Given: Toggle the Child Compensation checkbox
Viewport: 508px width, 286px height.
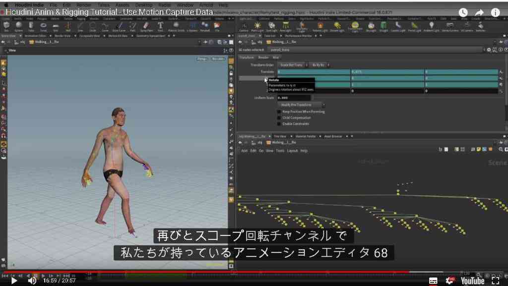Looking at the screenshot, I should click(279, 118).
